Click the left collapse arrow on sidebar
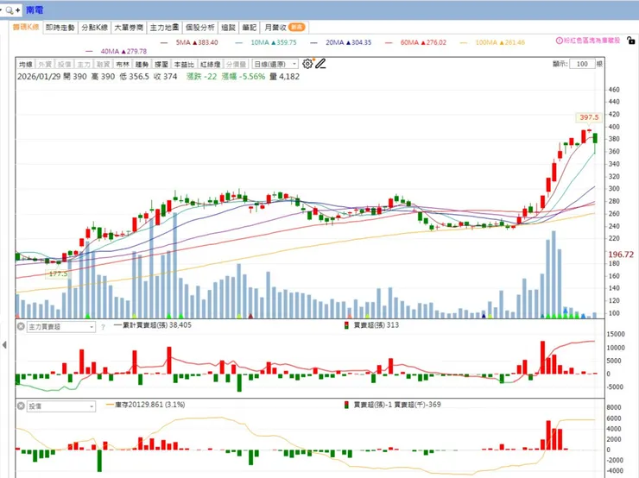639x478 pixels. tap(4, 345)
